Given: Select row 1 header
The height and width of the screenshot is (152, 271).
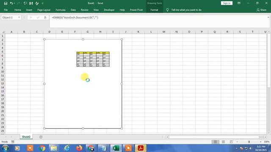Looking at the screenshot, I should [3, 36].
